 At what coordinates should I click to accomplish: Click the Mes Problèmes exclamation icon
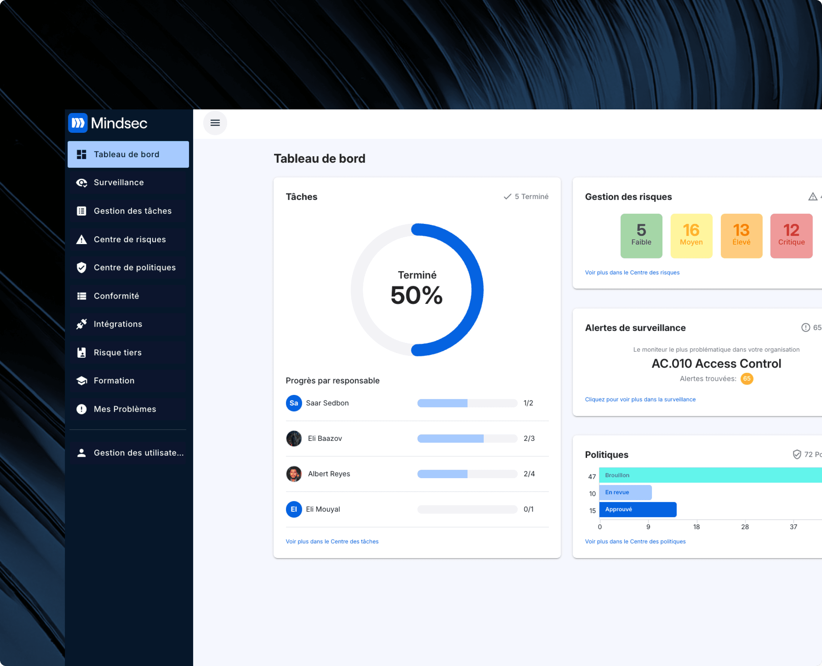[81, 409]
